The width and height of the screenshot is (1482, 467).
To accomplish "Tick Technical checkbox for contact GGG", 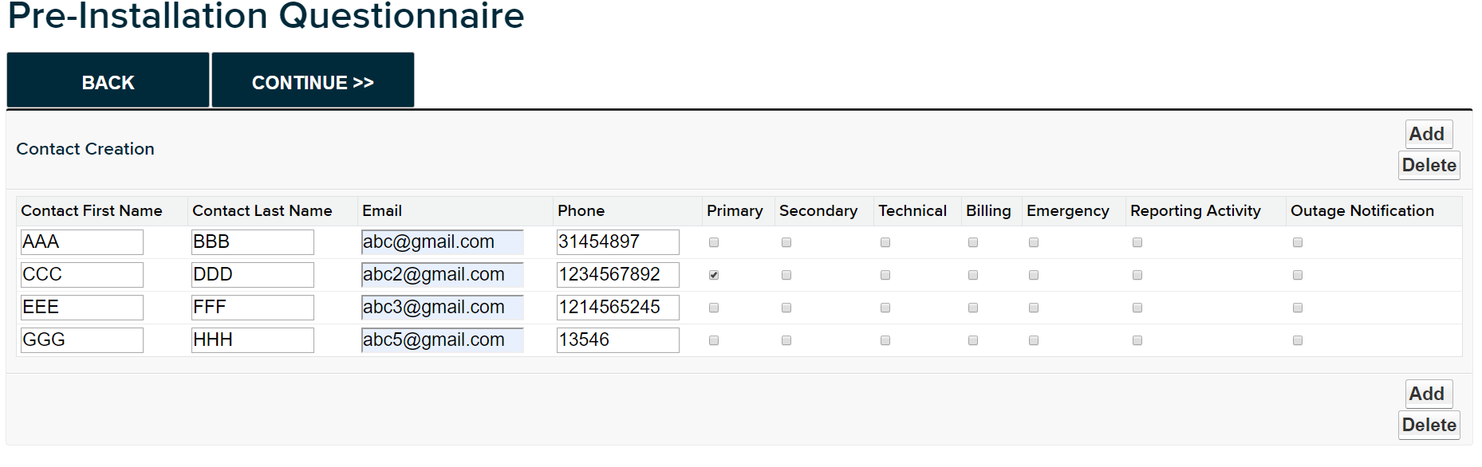I will point(885,340).
